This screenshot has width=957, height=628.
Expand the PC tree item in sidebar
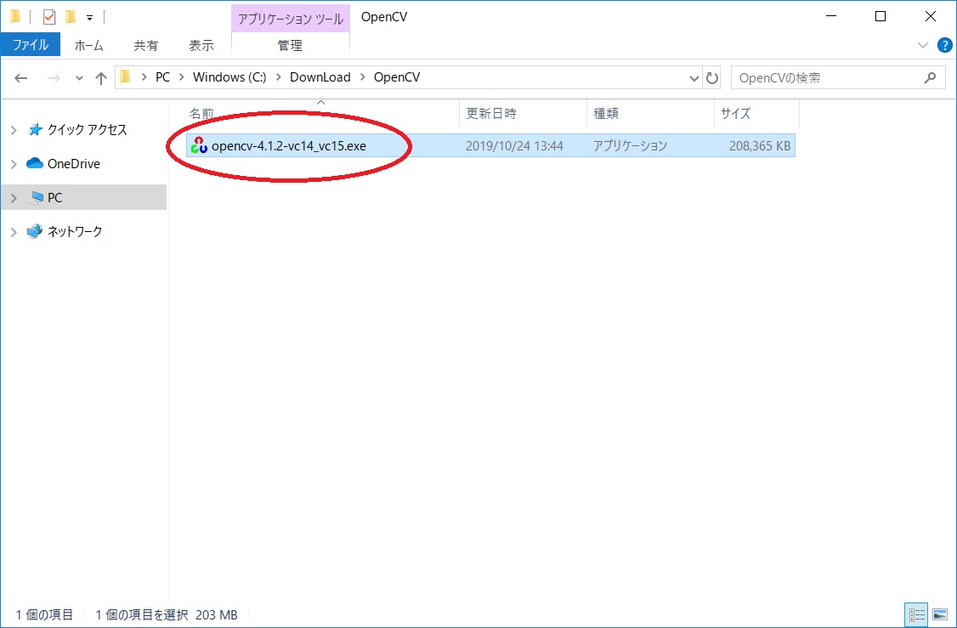(14, 197)
